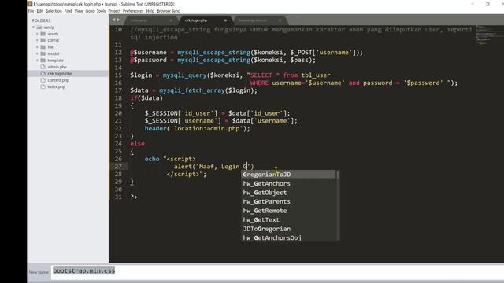Viewport: 504px width, 283px height.
Task: Choose JDToGregorian autocomplete suggestion
Action: pos(288,229)
